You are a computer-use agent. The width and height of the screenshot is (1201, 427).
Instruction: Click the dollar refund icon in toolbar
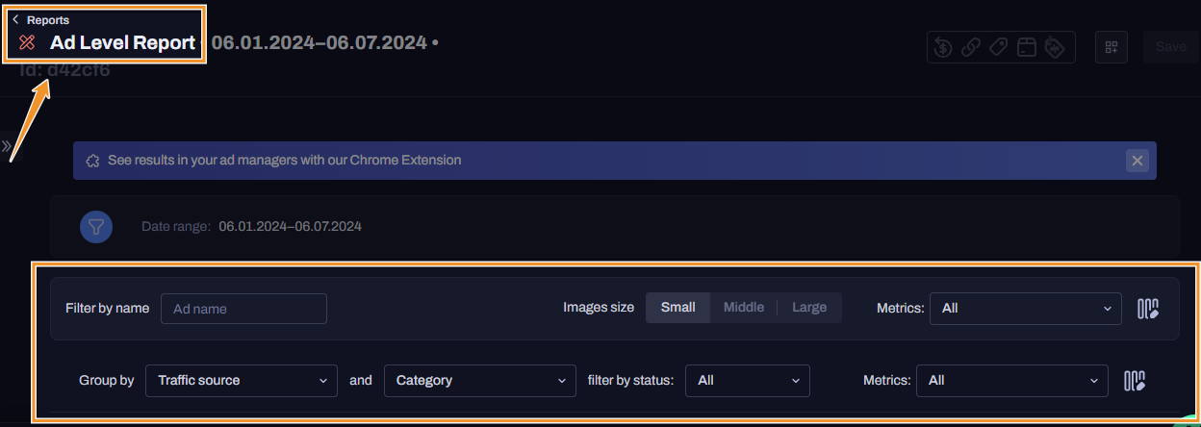[943, 47]
